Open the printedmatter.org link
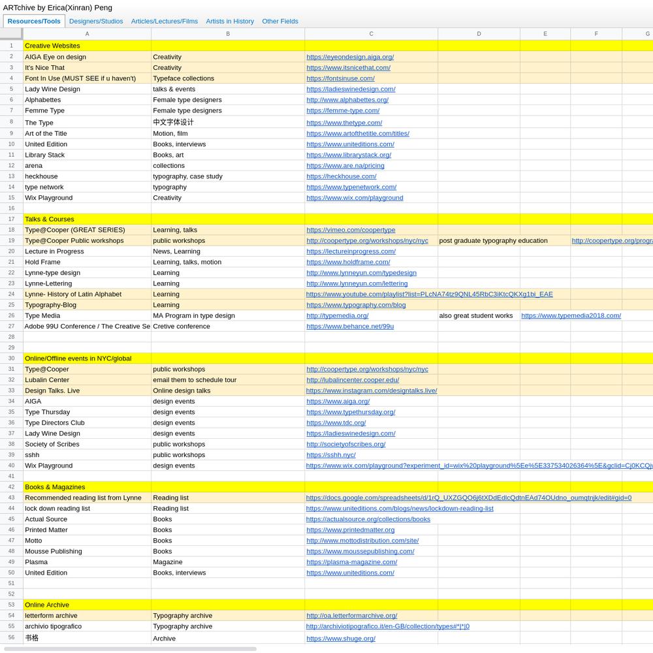The height and width of the screenshot is (653, 653). click(x=350, y=530)
